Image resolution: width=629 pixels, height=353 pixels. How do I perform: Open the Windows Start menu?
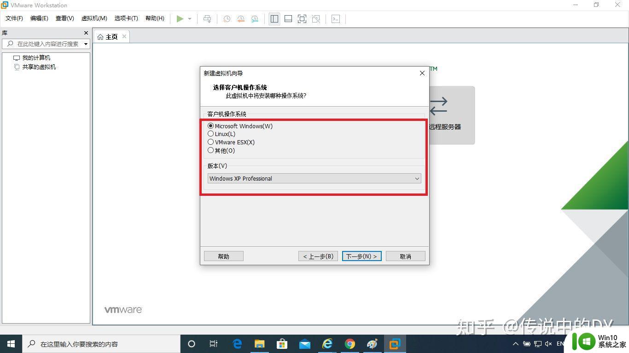(x=11, y=344)
